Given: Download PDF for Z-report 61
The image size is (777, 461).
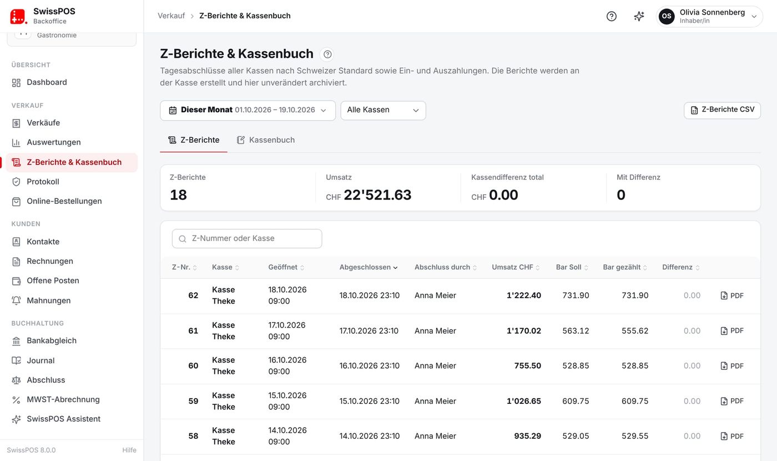Looking at the screenshot, I should (x=731, y=330).
